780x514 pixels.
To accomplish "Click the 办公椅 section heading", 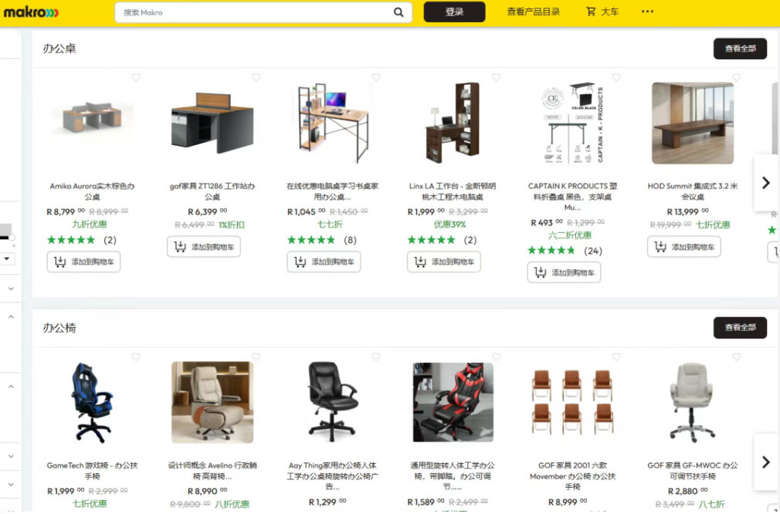I will 59,328.
